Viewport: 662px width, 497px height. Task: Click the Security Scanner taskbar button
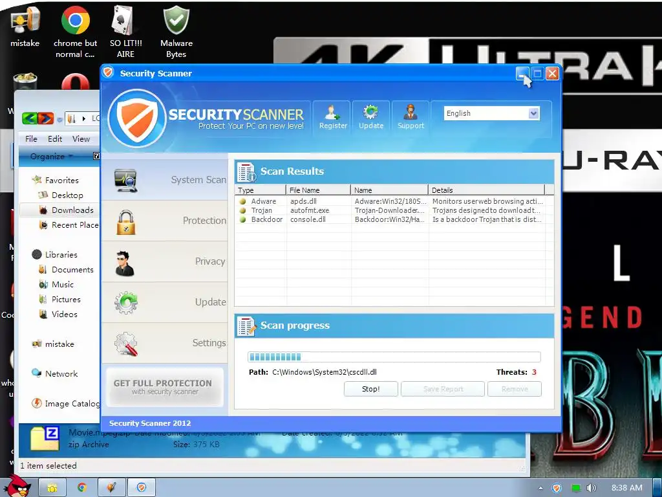[x=142, y=488]
